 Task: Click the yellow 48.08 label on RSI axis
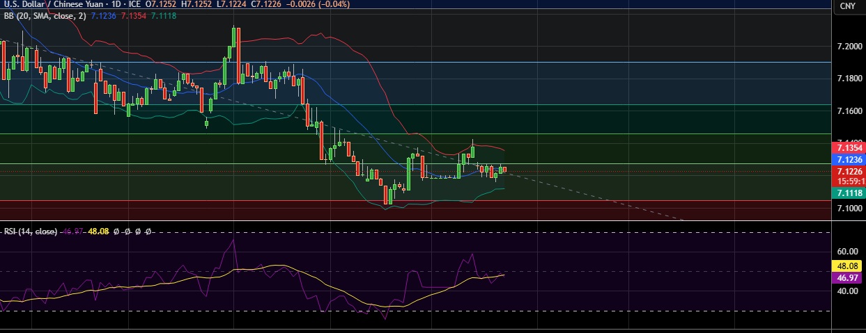click(x=849, y=266)
